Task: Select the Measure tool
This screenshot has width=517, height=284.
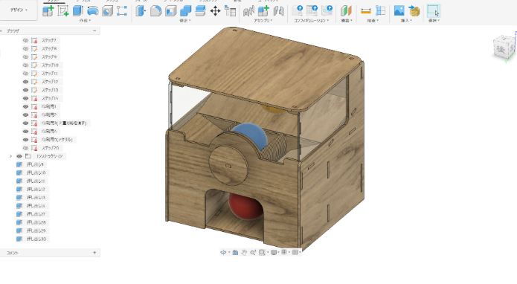Action: click(366, 11)
